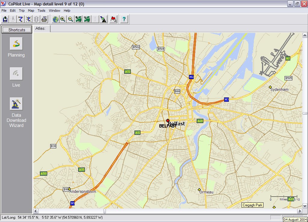Select the Atlas tab
Screen dimensions: 308x222
pos(42,29)
